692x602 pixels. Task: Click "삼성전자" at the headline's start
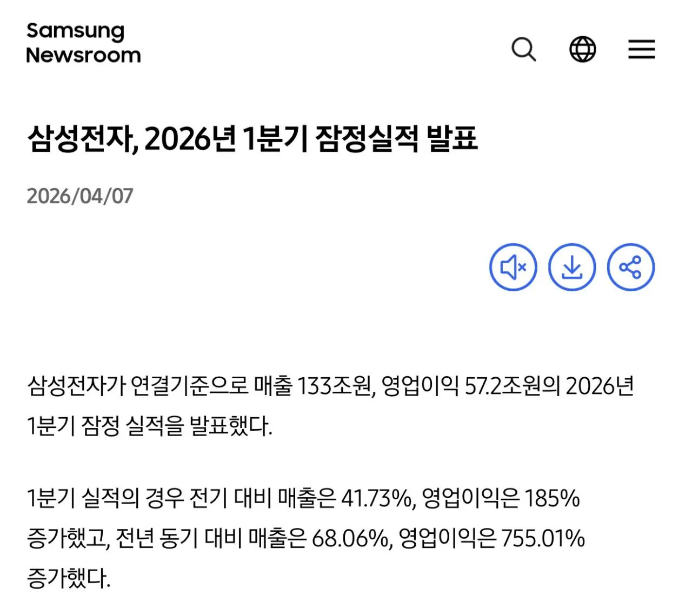tap(81, 139)
